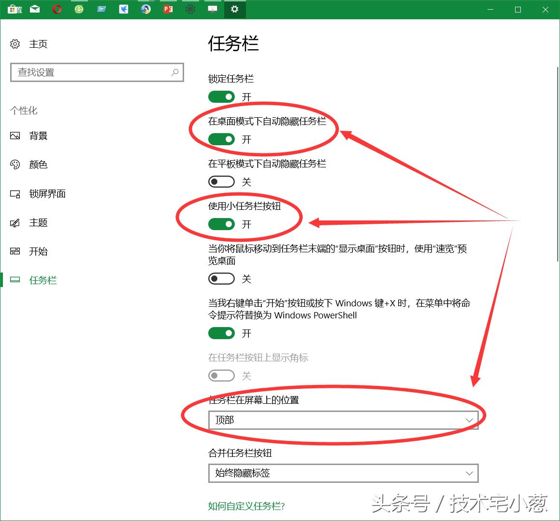Turn off 使用小任务栏按钮 small taskbar buttons
Viewport: 560px width, 521px height.
[x=221, y=224]
